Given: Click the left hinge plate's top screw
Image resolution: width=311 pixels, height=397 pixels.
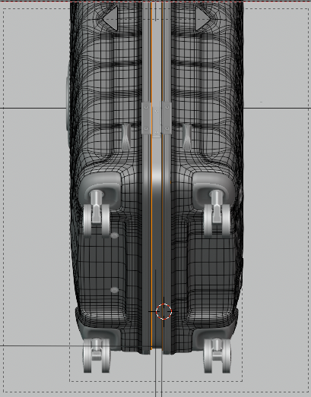Looking at the screenshot, I should 146,108.
